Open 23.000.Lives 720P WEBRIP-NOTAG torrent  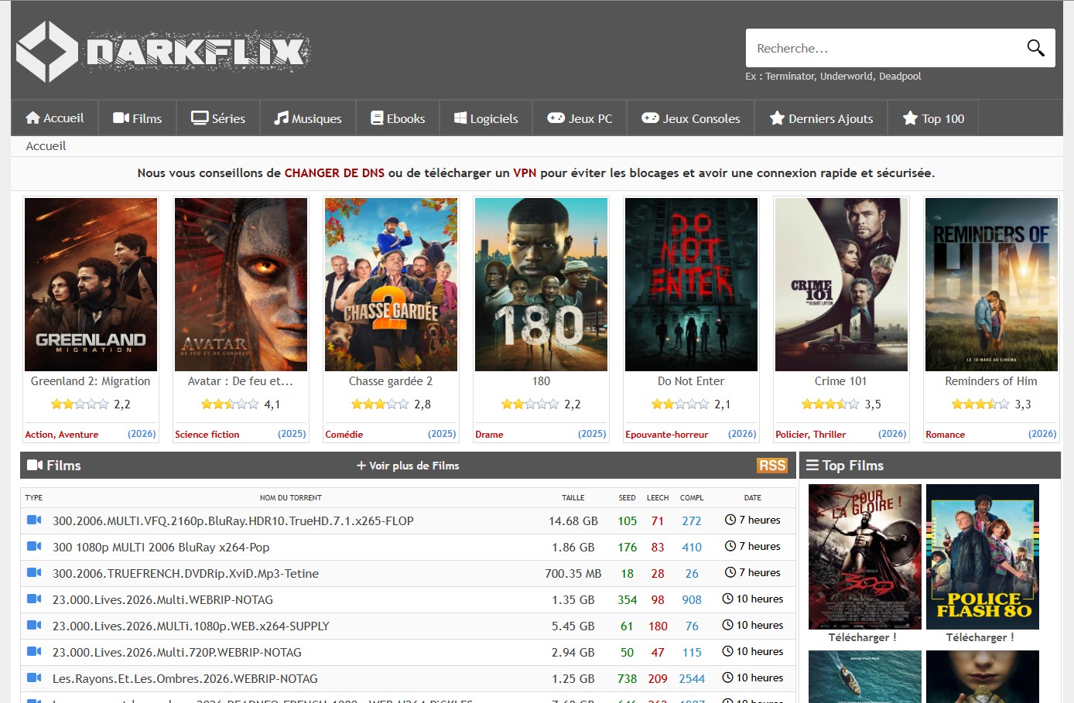177,653
